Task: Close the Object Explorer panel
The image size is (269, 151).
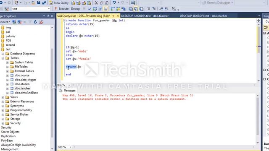Action: point(52,16)
